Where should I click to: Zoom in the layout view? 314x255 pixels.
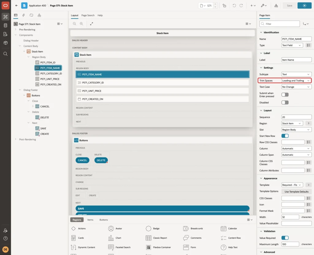click(82, 24)
